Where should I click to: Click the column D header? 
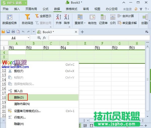[68, 43]
